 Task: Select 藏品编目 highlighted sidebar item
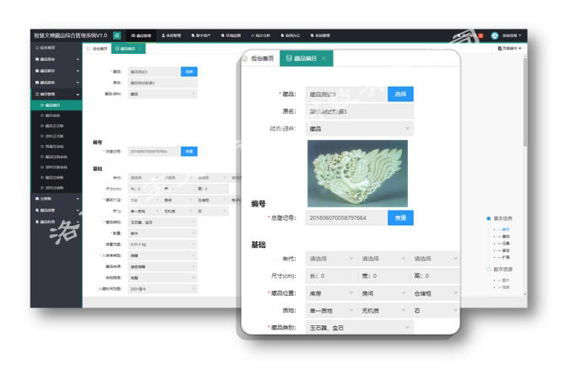tap(57, 105)
